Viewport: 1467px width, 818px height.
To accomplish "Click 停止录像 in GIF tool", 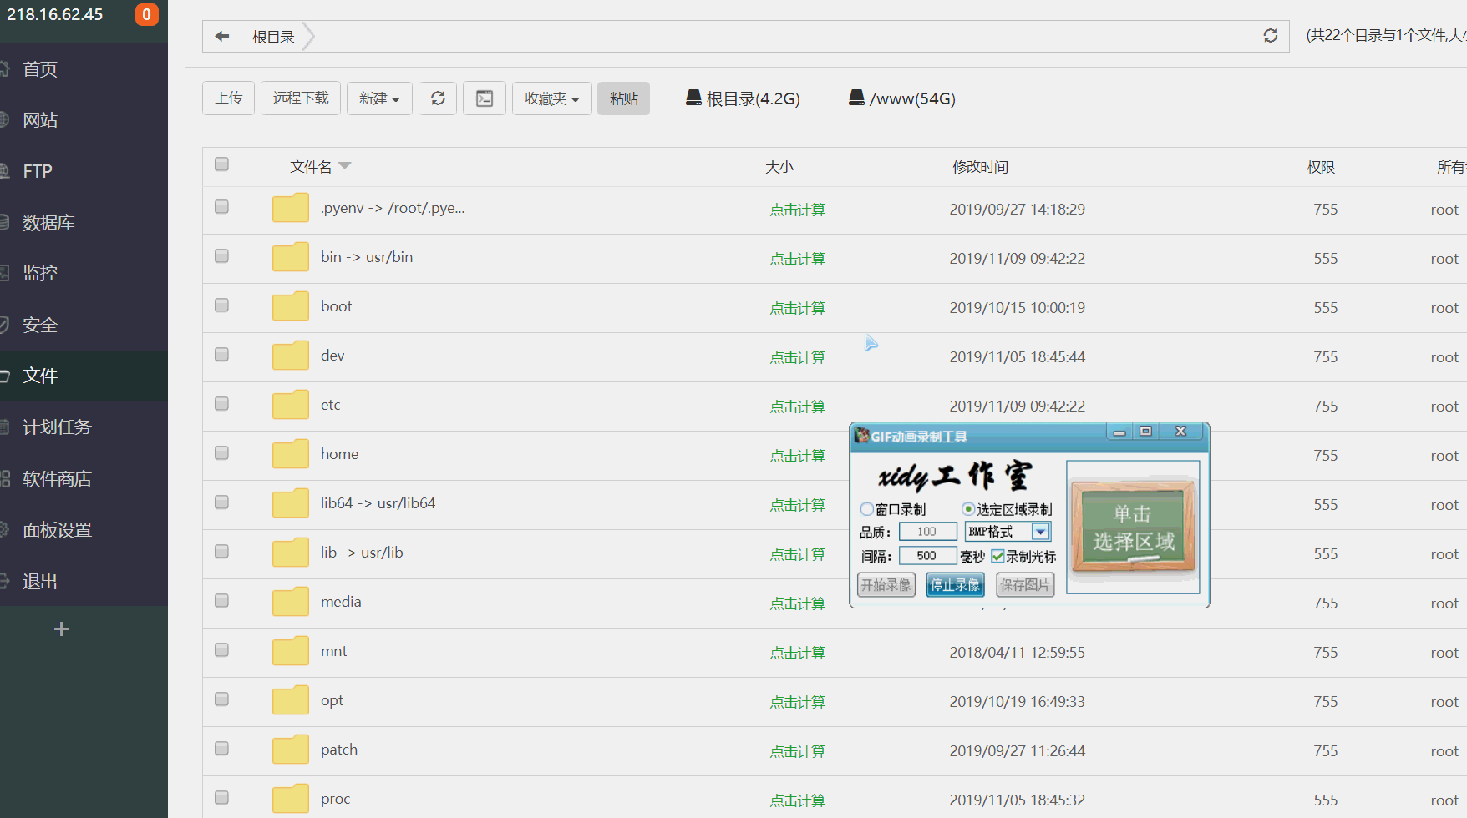I will click(x=955, y=585).
